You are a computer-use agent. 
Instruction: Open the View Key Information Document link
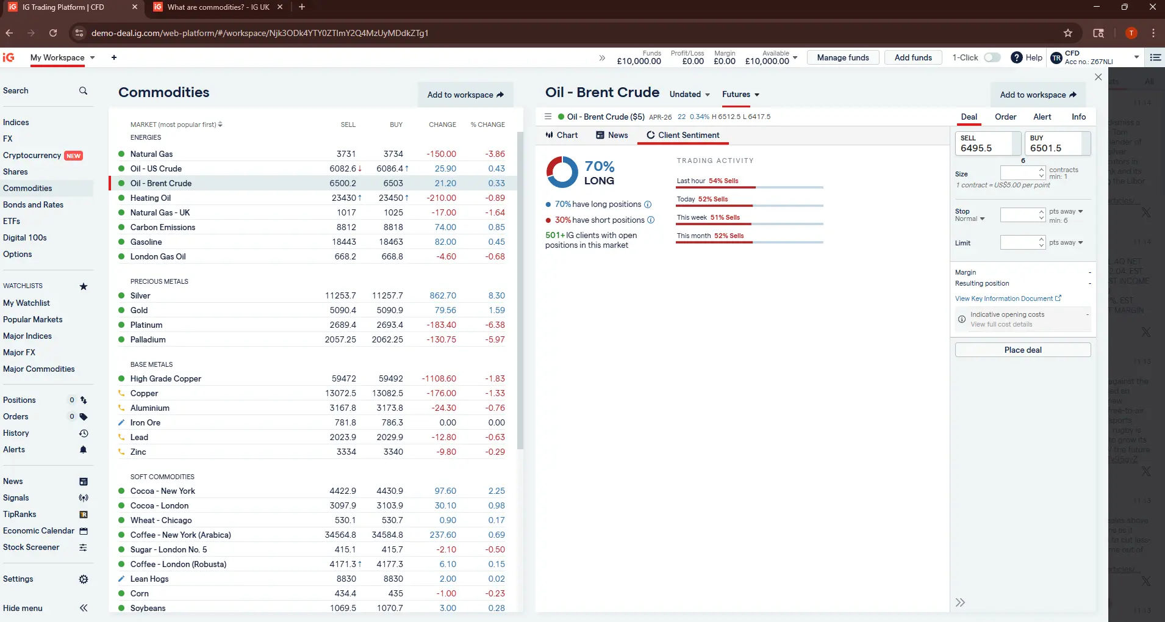[x=1008, y=298]
